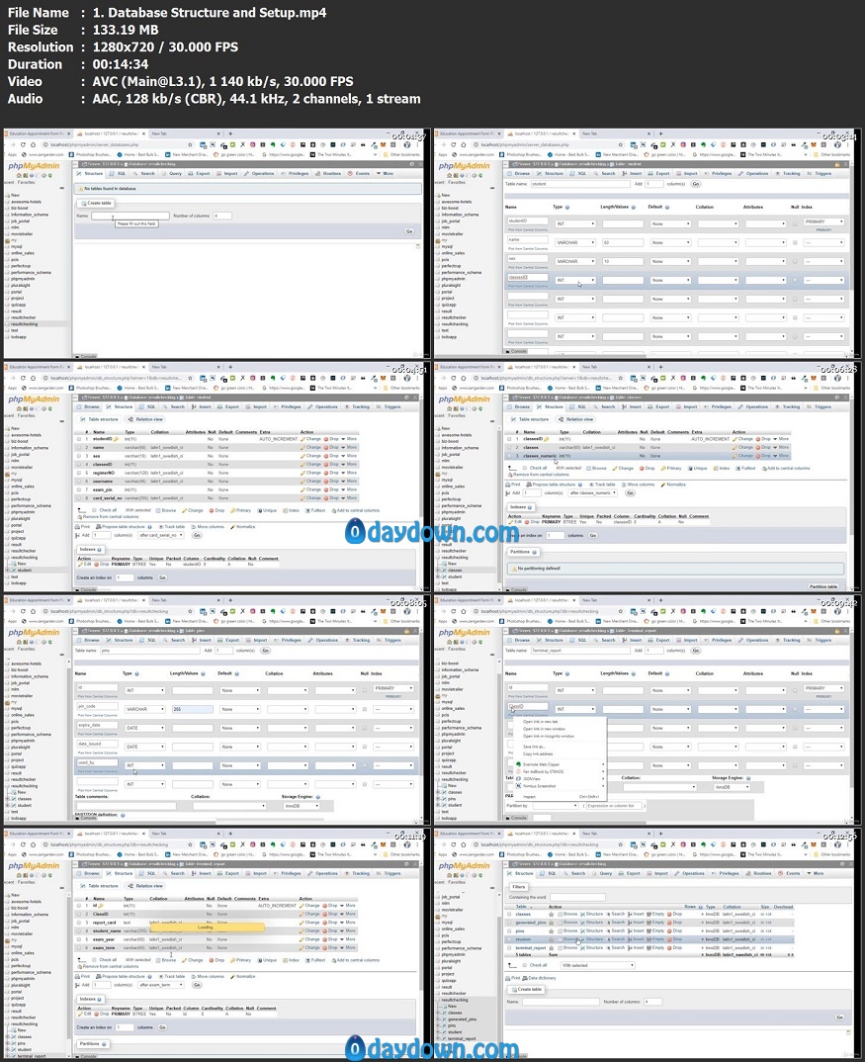Click Drop icon for terminal_report table row
Screen dimensions: 865x1062
coord(675,947)
